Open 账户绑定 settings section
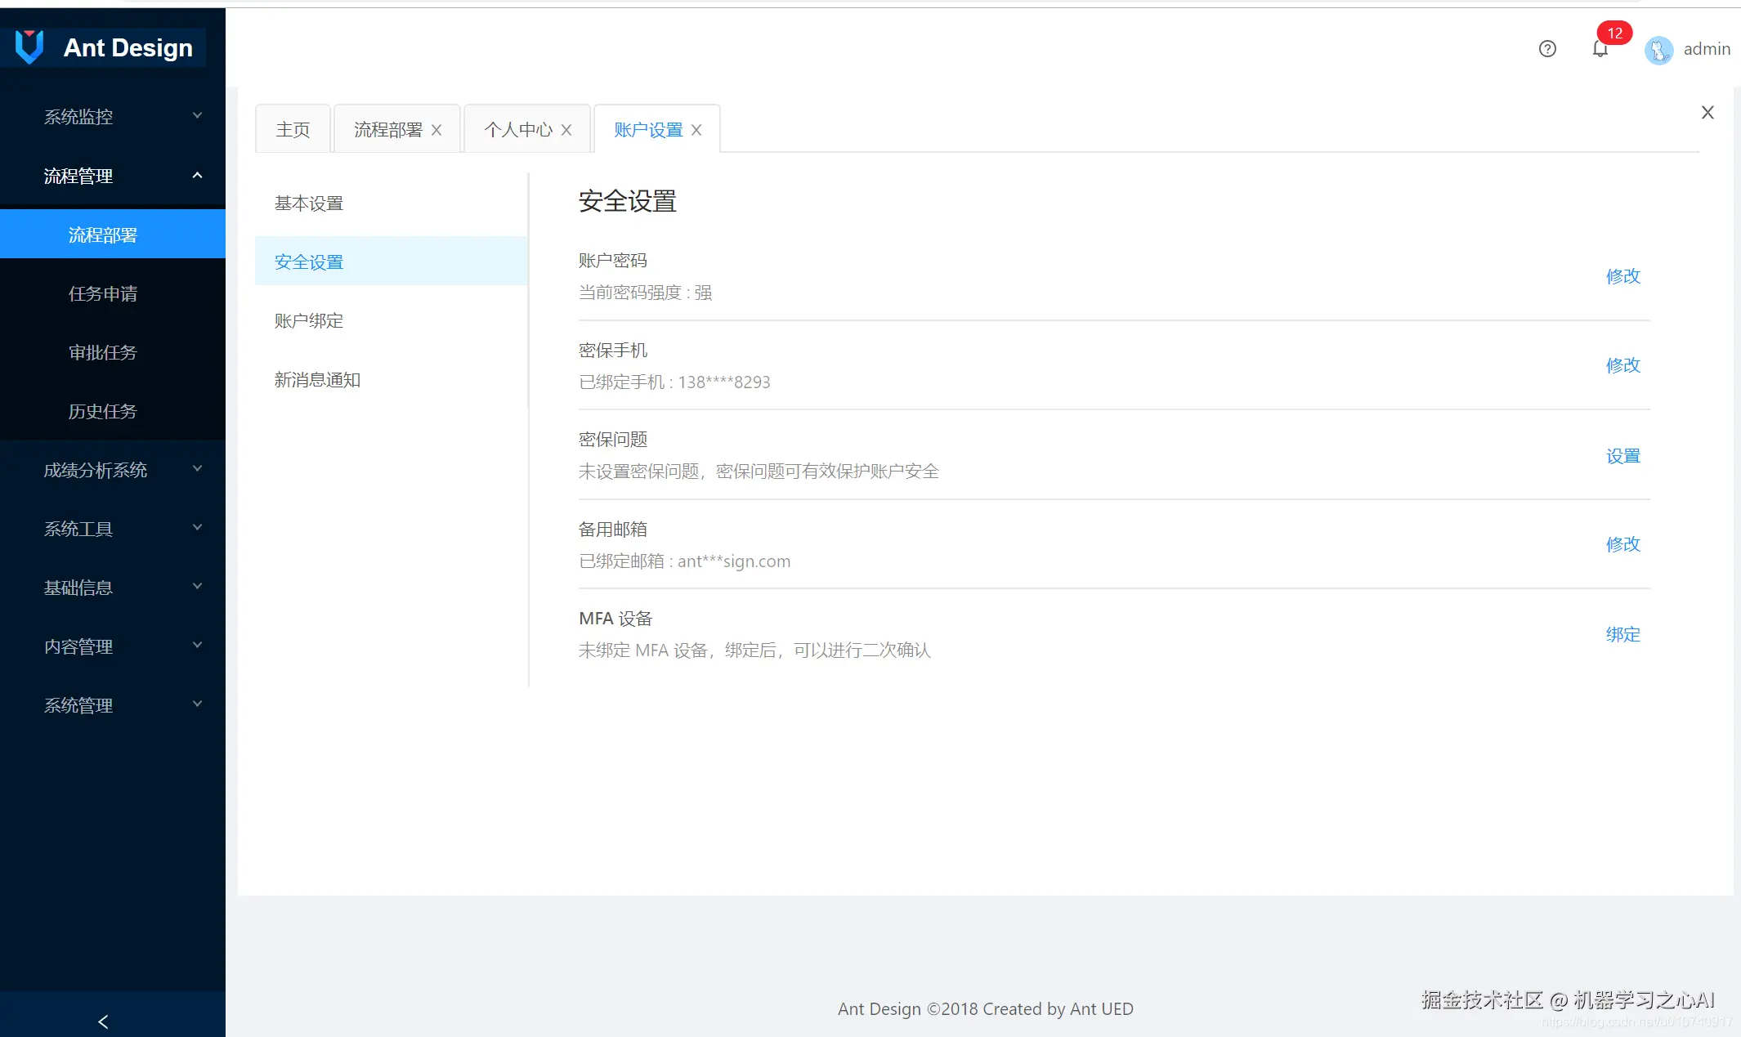1741x1037 pixels. [x=309, y=321]
